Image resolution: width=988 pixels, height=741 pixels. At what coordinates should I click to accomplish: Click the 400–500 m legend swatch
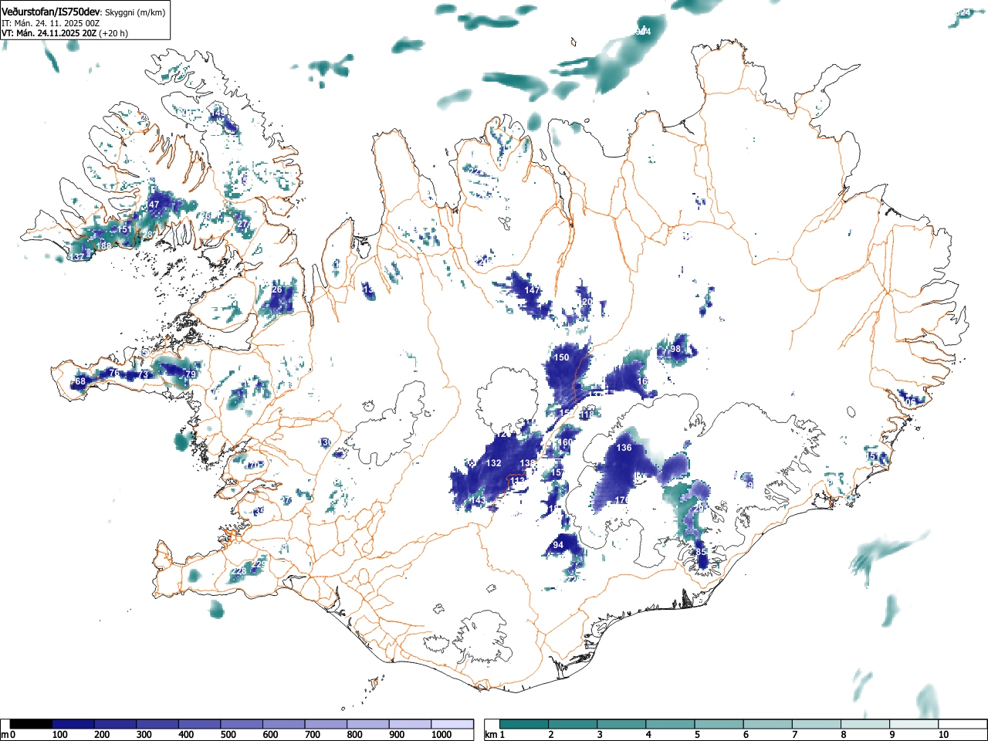pos(199,724)
